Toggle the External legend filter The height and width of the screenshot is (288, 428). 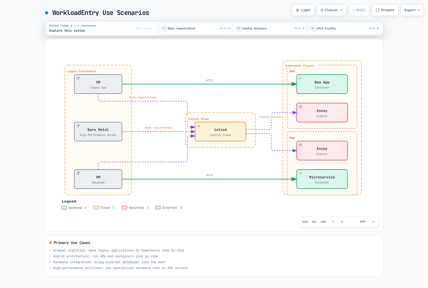click(x=169, y=208)
